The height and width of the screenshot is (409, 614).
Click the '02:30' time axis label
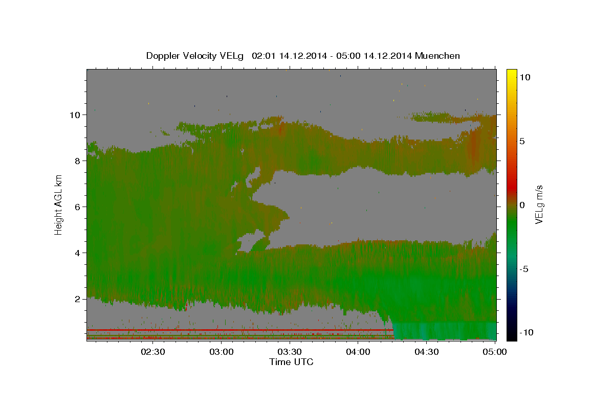pos(152,351)
